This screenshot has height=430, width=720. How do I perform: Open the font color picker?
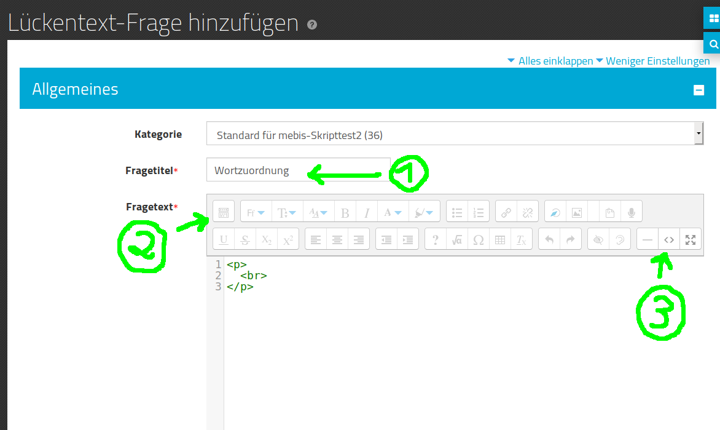click(x=392, y=213)
